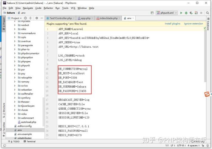Select the ramsey folder in tree

click(25, 82)
